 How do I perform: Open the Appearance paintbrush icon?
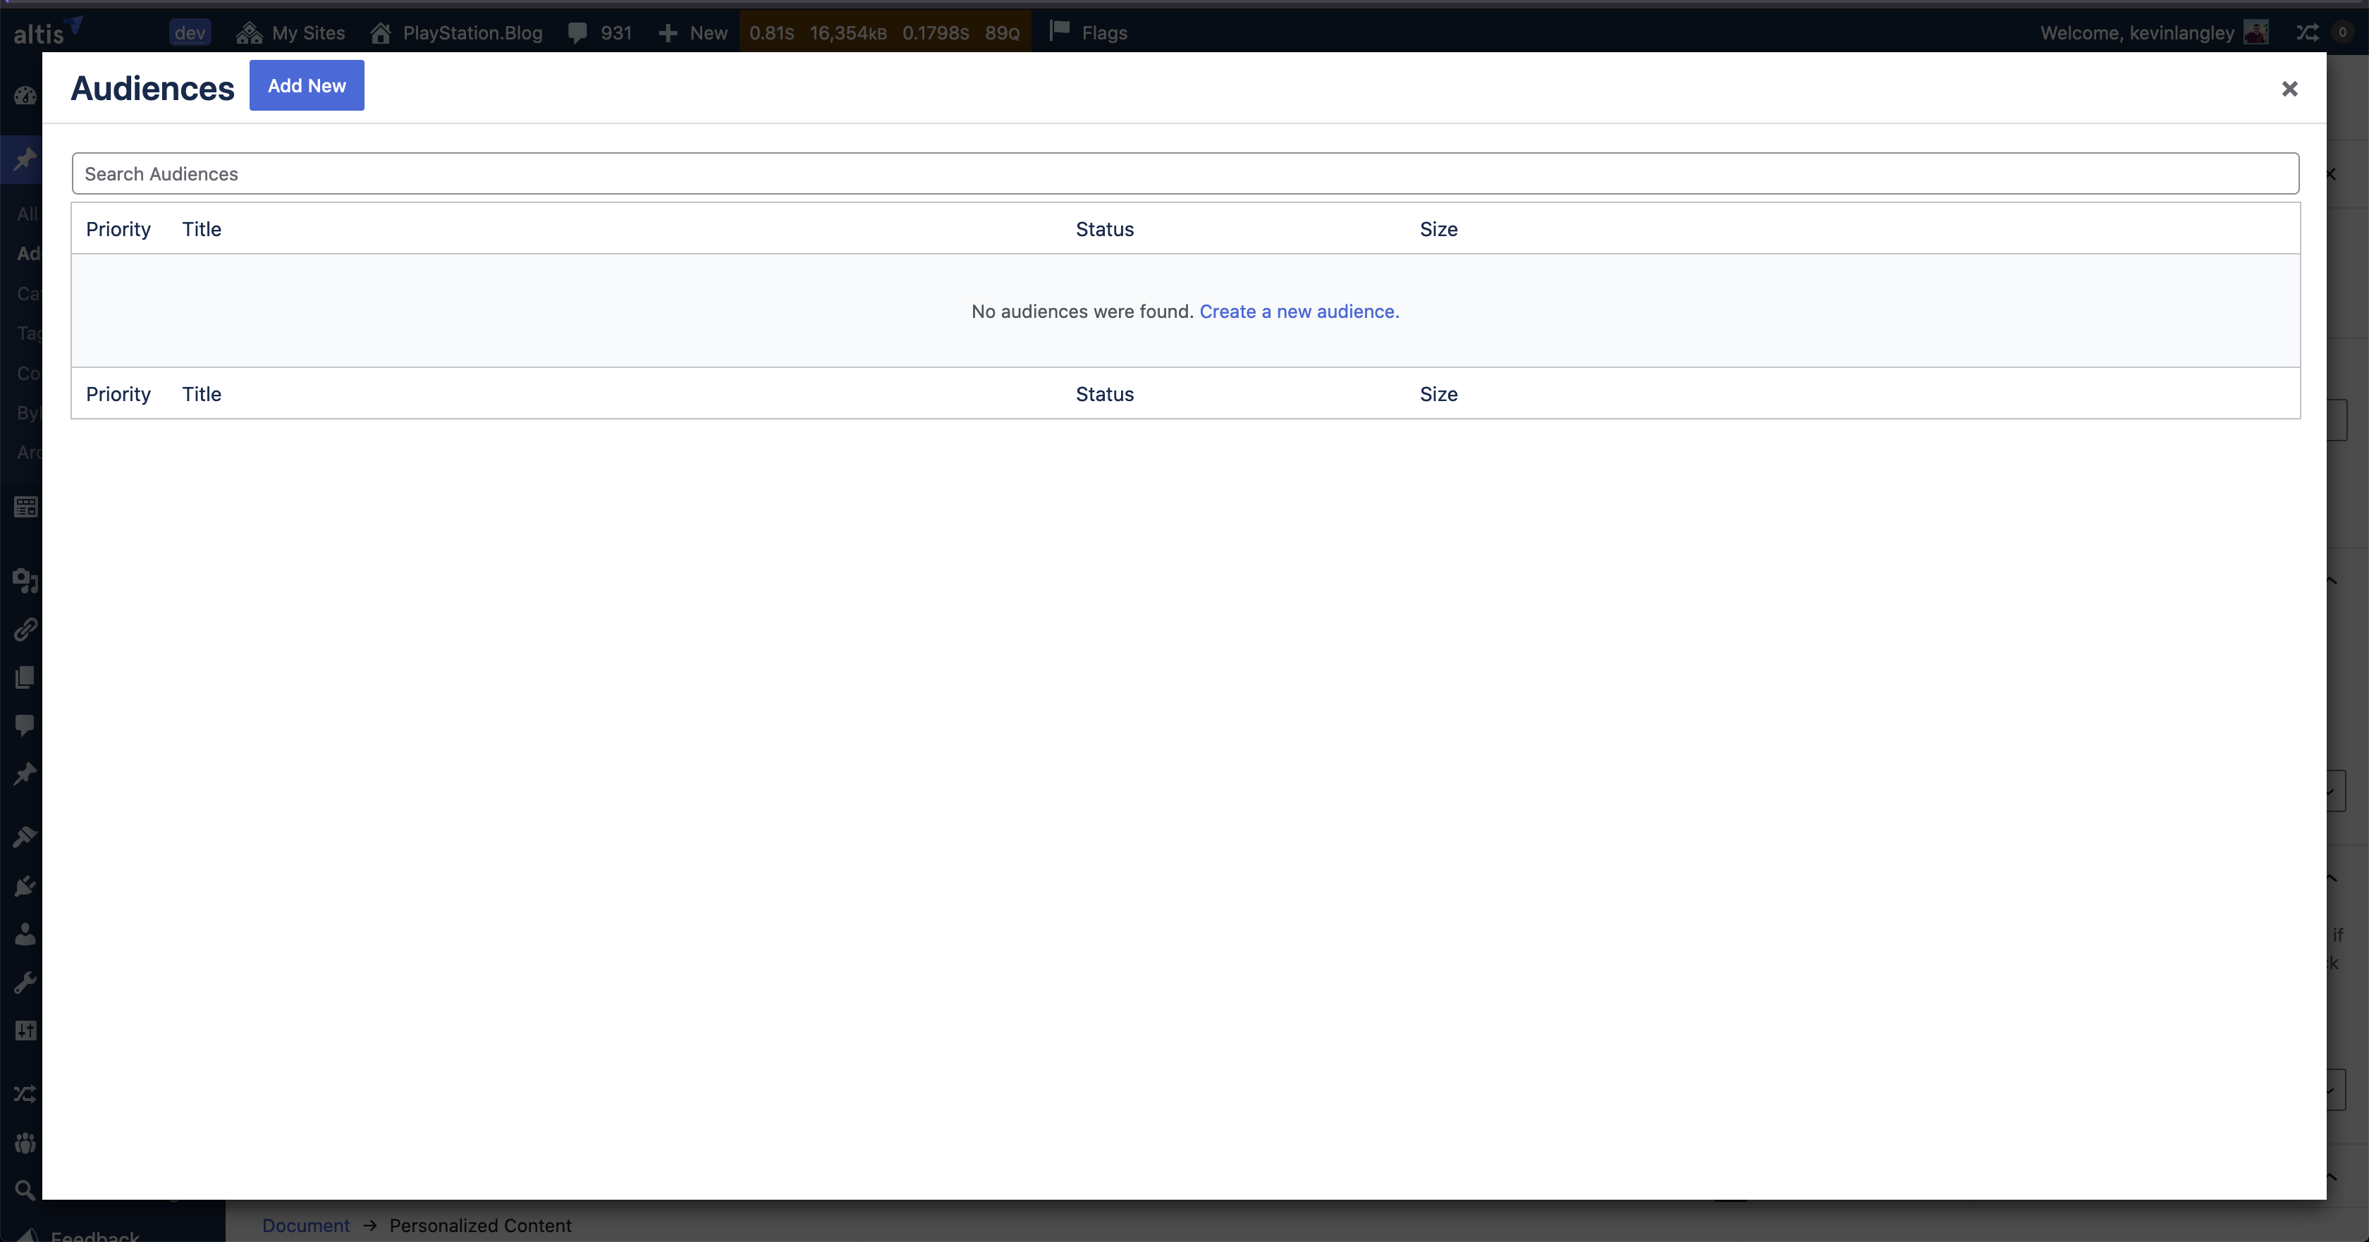pos(25,837)
